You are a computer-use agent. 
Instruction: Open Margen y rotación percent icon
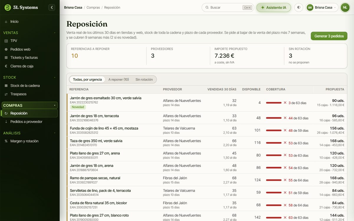point(6,141)
